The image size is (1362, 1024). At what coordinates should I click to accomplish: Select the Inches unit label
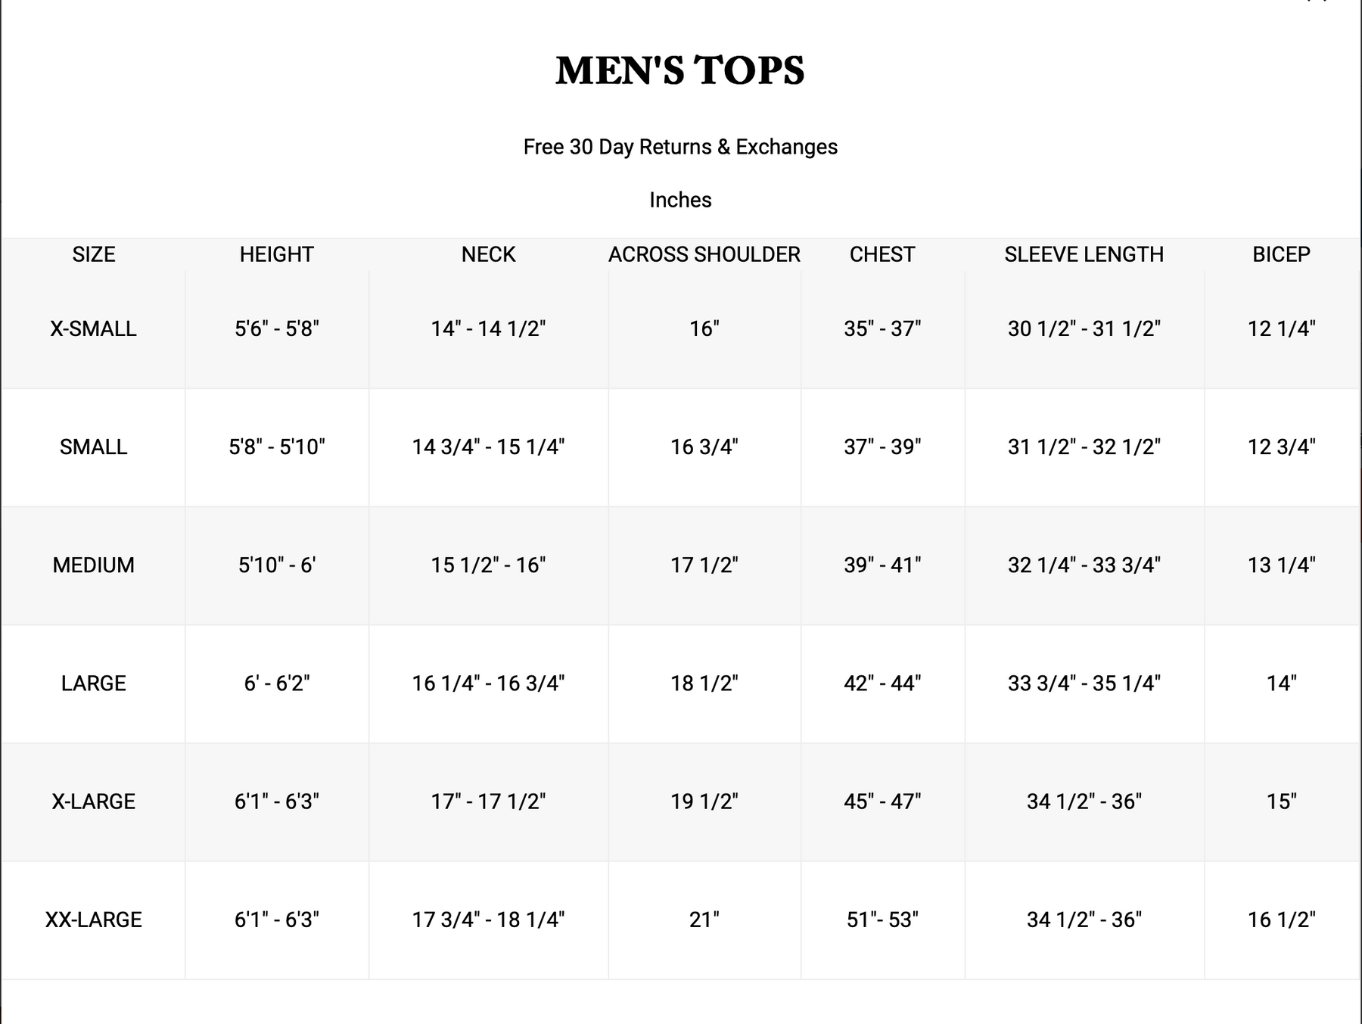pos(680,200)
